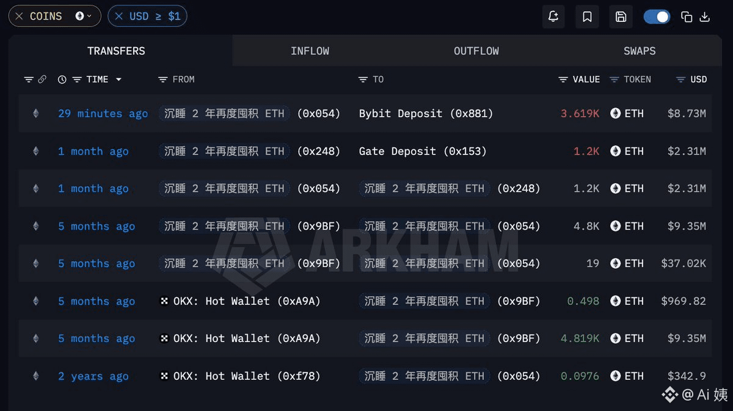Click Ethereum chain icon in 4.819K row
Screen dimensions: 733x411
click(x=35, y=338)
